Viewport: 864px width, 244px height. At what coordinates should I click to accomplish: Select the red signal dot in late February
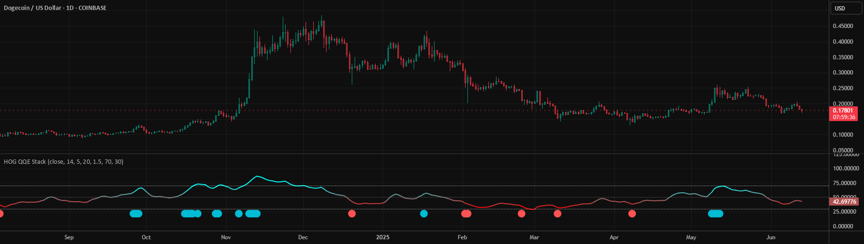[521, 214]
